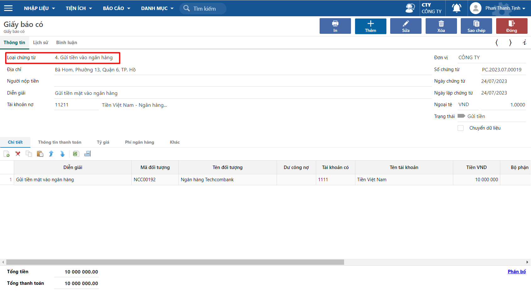Open the BÁO CÁO dropdown menu

coord(116,8)
